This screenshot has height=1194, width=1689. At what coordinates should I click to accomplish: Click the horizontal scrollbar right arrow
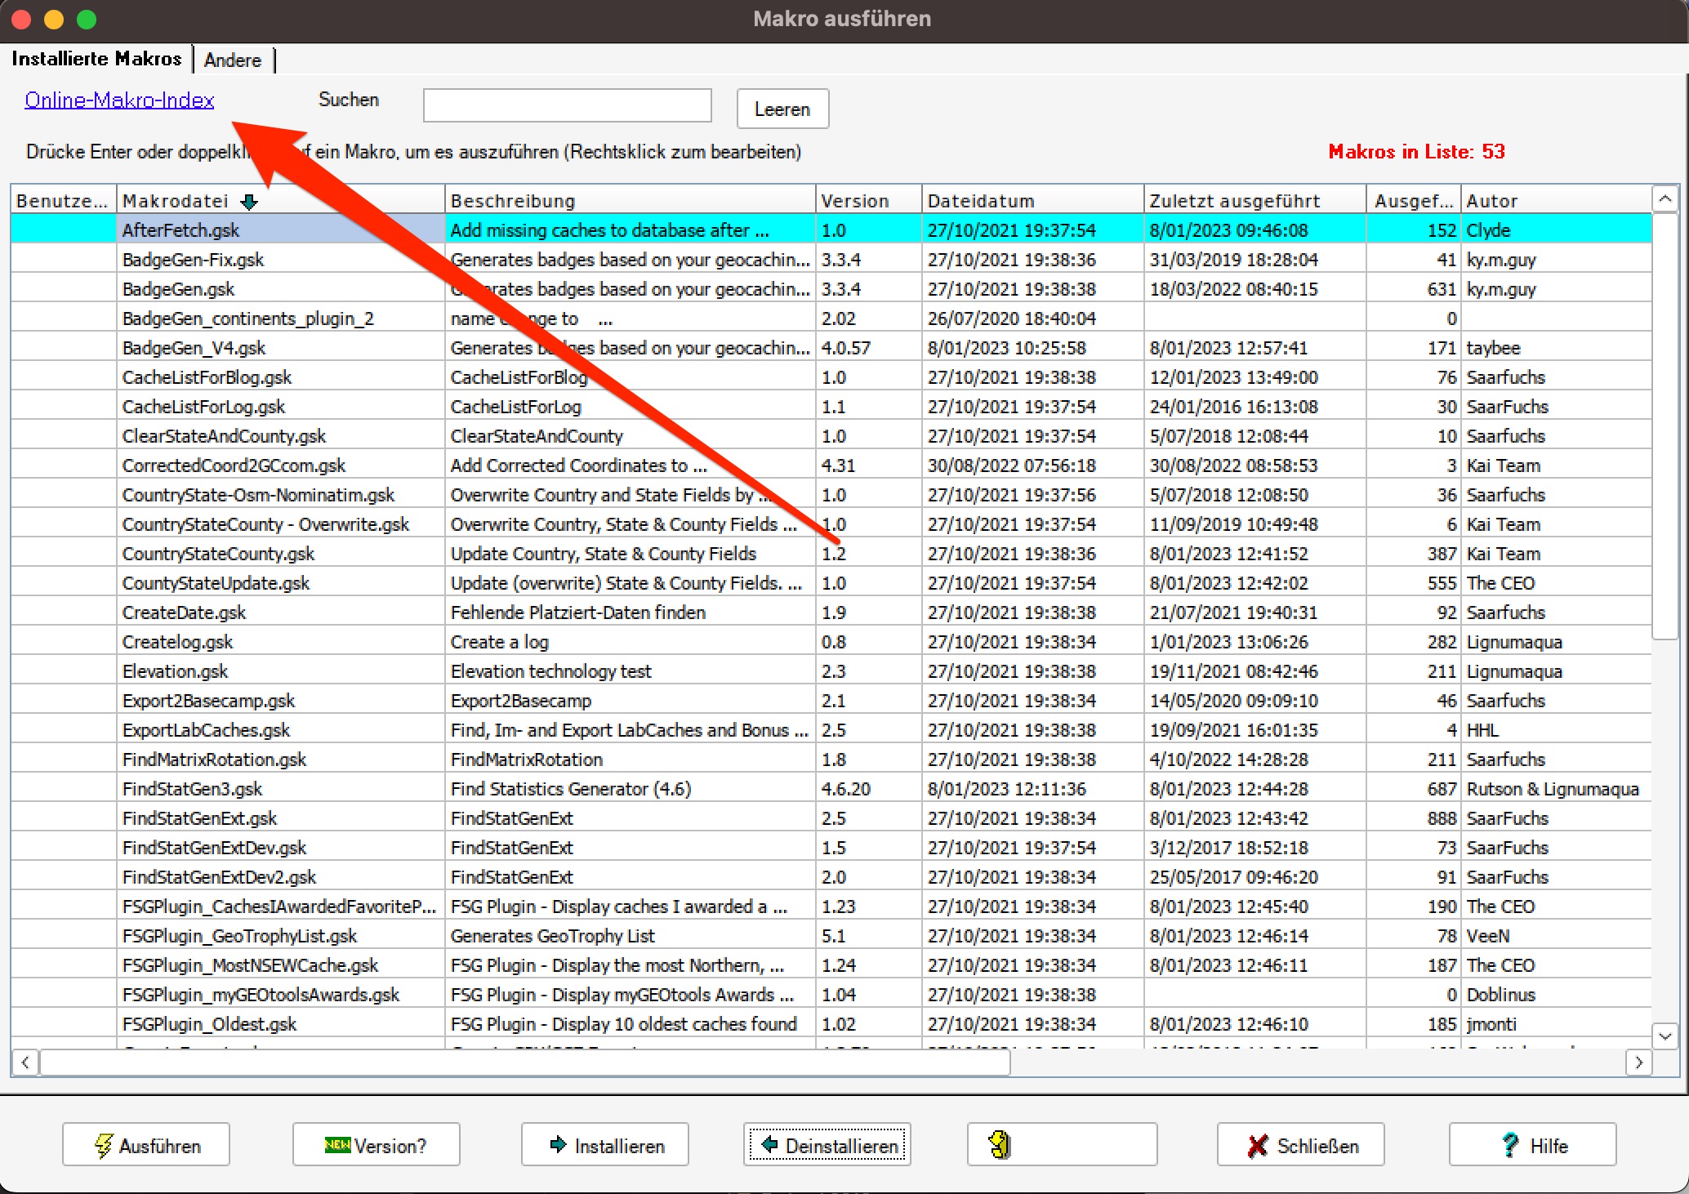(1638, 1062)
